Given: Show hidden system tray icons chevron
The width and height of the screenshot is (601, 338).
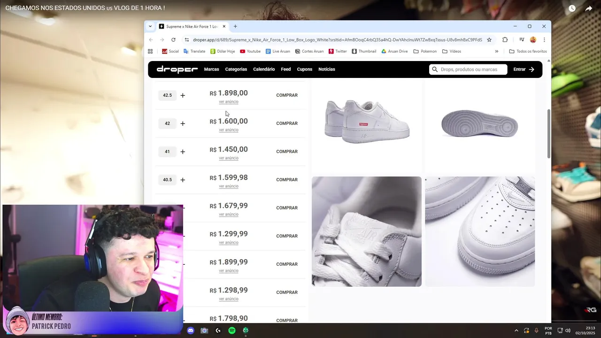Looking at the screenshot, I should tap(516, 330).
